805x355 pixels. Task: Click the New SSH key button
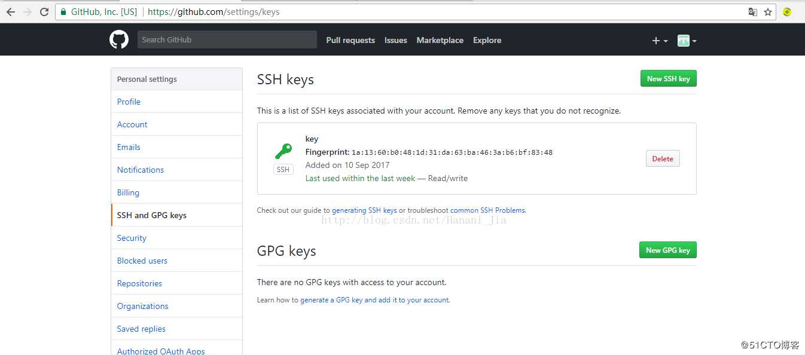(668, 78)
